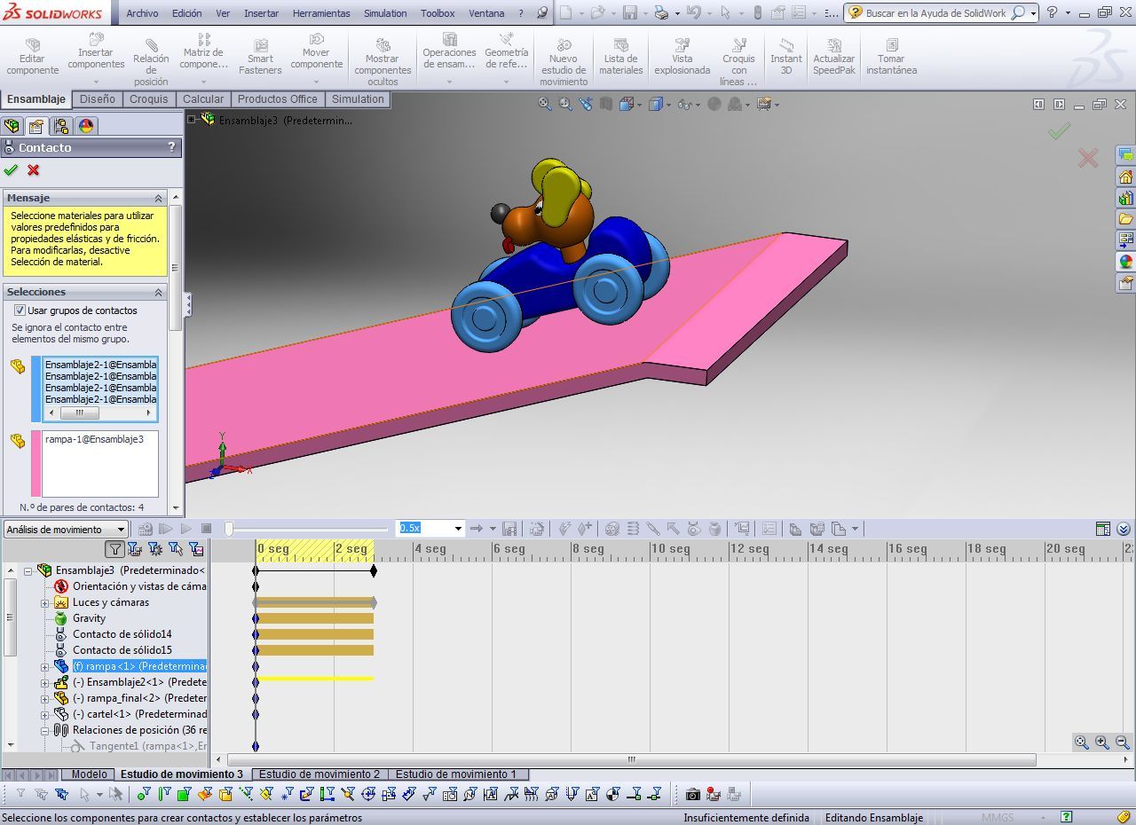Select the Gravity item in motion tree
Viewport: 1136px width, 825px height.
89,618
